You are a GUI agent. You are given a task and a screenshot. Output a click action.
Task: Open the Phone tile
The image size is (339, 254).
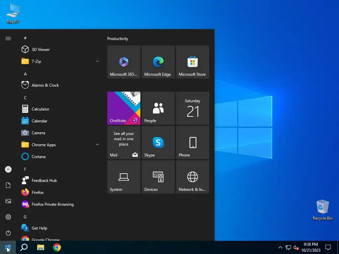[x=193, y=143]
